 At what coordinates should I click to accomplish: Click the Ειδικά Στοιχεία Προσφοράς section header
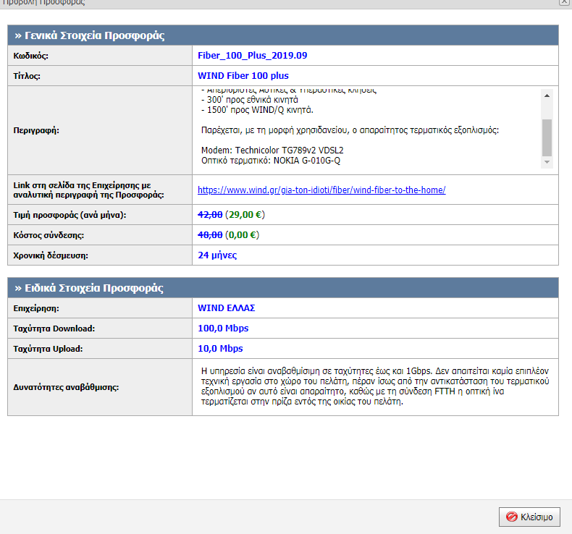(x=283, y=288)
